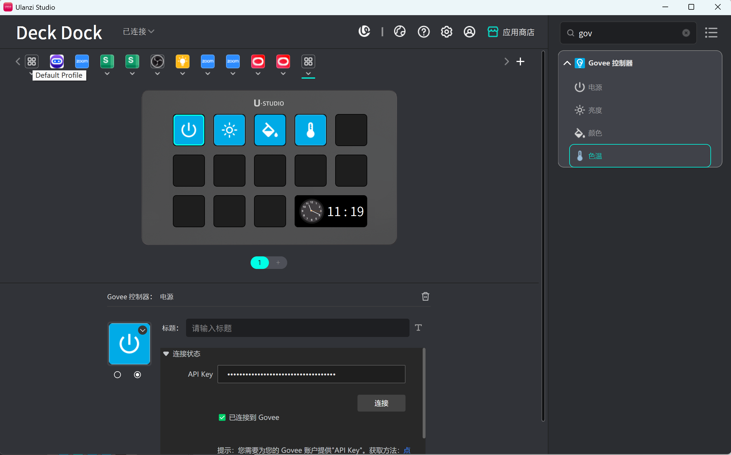Select the right state radio button
Viewport: 731px width, 455px height.
(137, 375)
